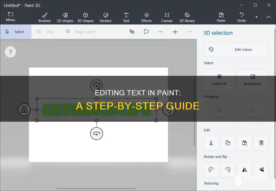Image resolution: width=276 pixels, height=191 pixels.
Task: Click the top-left resize handle of the selection
Action: coord(37,99)
